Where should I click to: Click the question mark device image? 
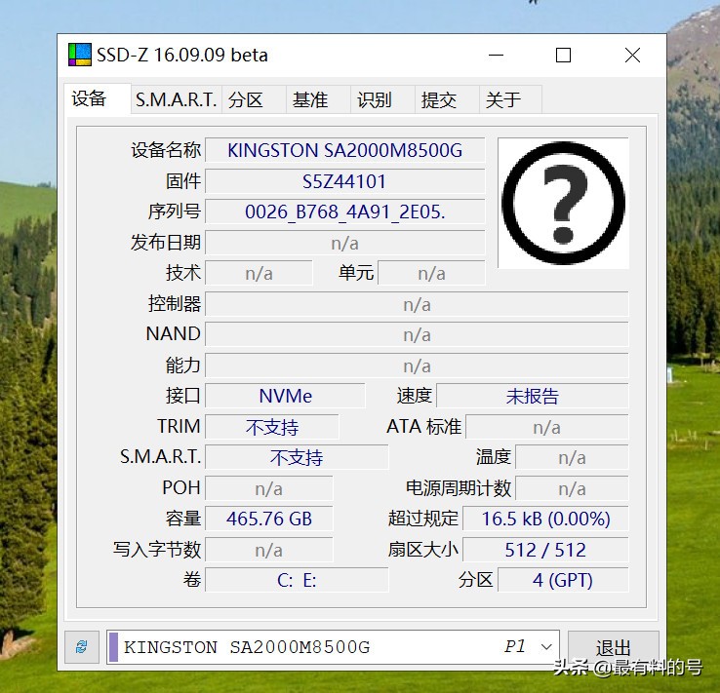coord(564,203)
